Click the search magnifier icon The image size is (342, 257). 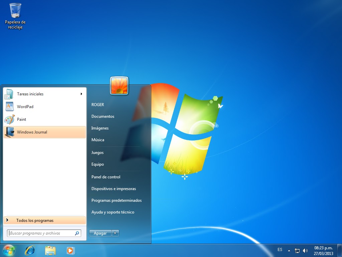coord(77,233)
